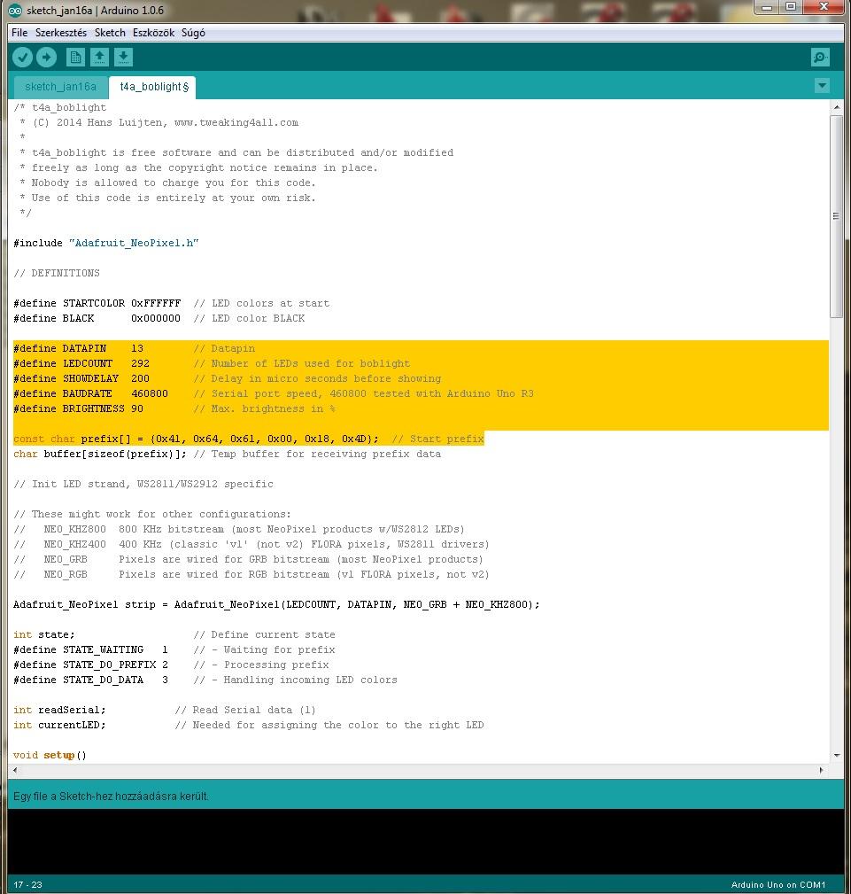
Task: Open the File menu
Action: [19, 33]
